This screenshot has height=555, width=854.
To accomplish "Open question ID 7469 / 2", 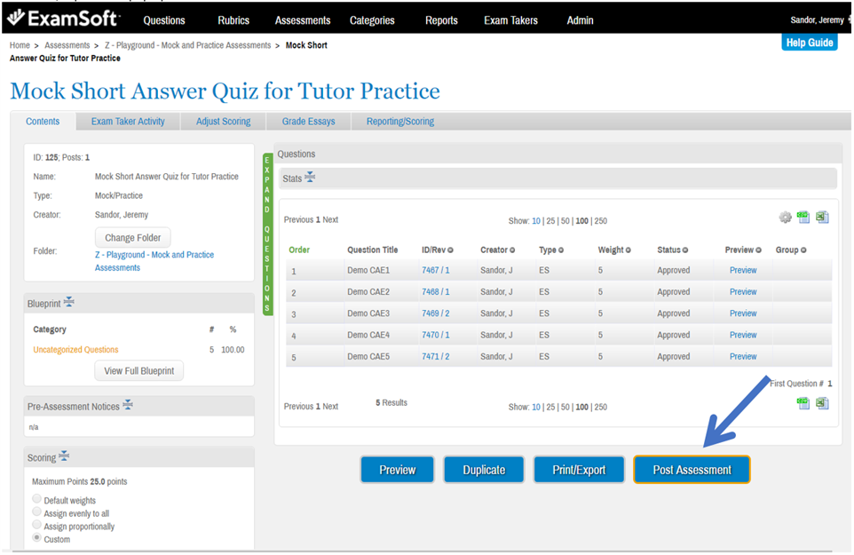I will pyautogui.click(x=436, y=313).
